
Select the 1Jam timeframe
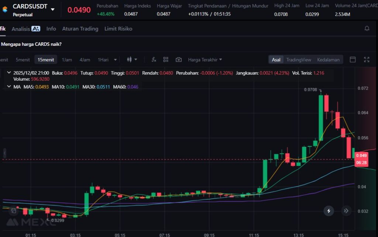[x=67, y=60]
